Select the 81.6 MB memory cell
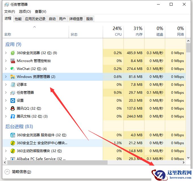193x181 pixels. [134, 76]
